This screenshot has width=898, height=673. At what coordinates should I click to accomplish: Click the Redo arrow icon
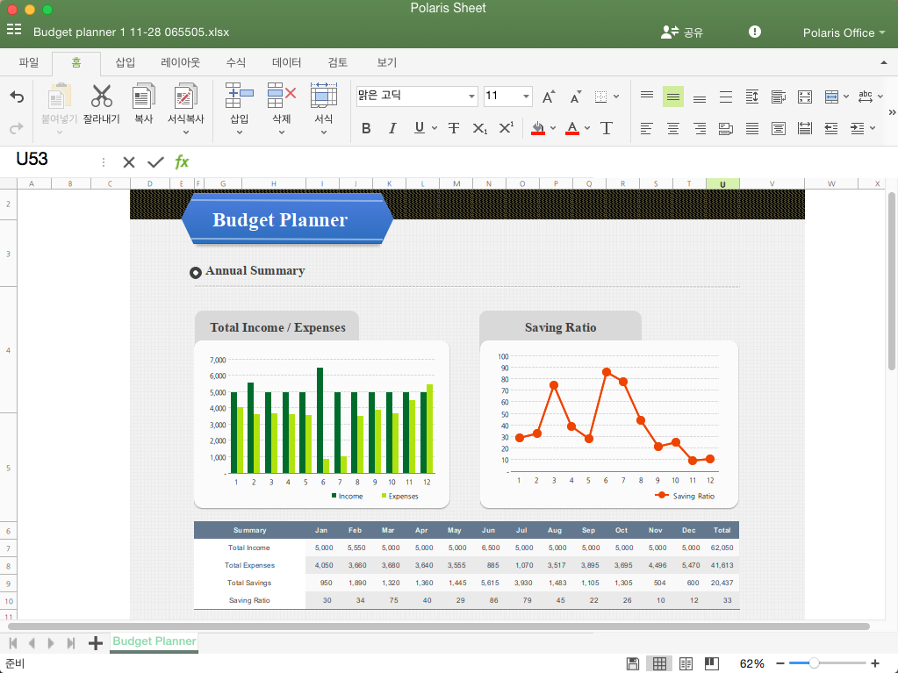[18, 127]
